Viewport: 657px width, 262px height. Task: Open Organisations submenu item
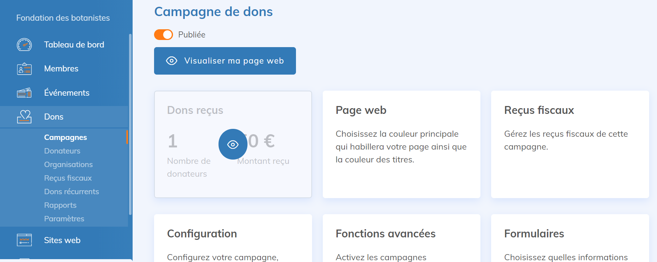(68, 165)
